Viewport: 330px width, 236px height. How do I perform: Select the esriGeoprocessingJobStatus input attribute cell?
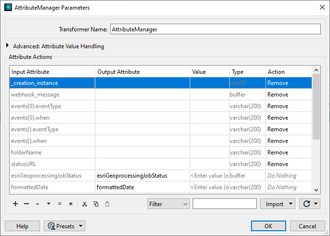(52, 176)
